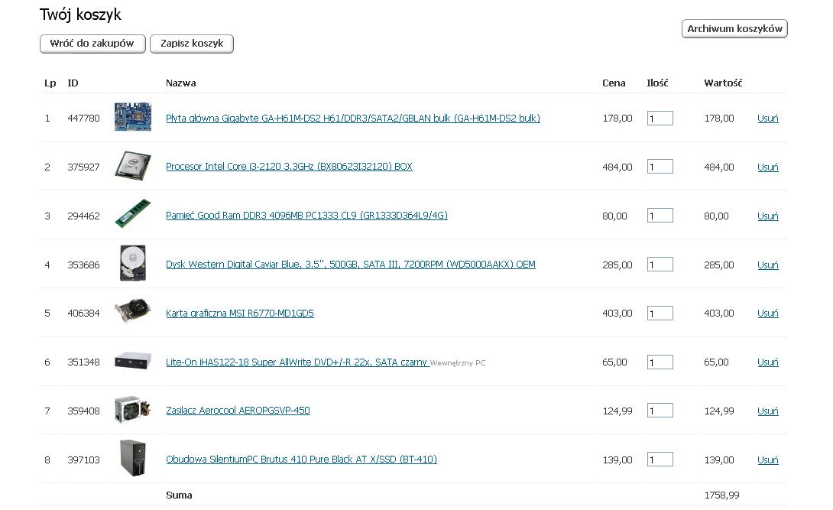Viewport: 833px width, 510px height.
Task: Click the Western Digital hard drive thumbnail
Action: (x=133, y=263)
